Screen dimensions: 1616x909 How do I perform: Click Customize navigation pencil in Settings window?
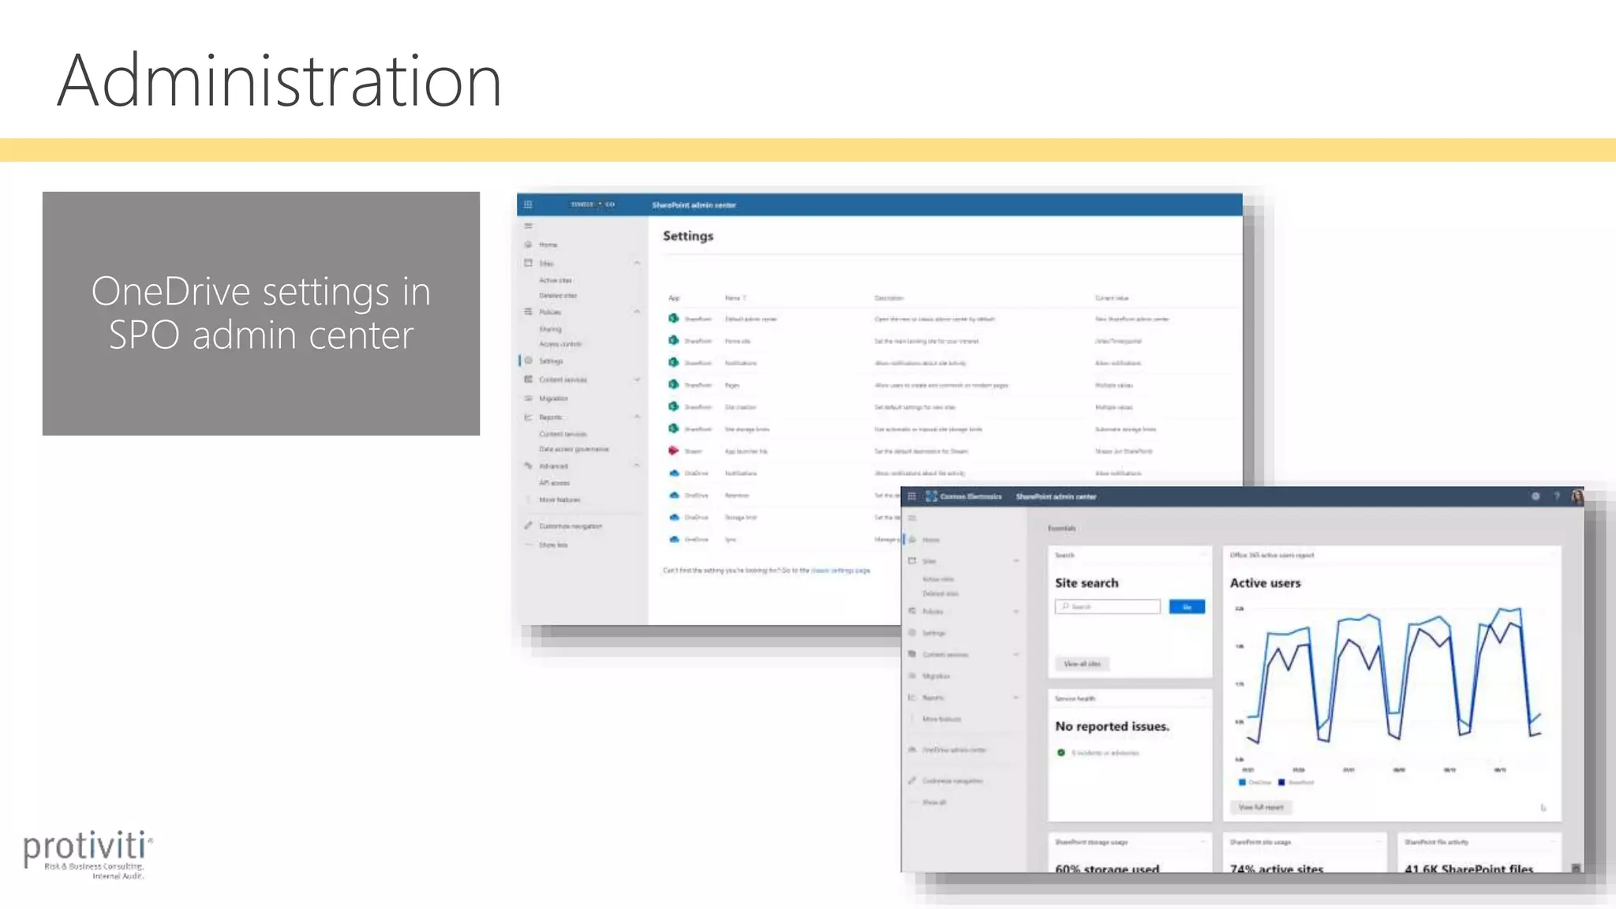[528, 526]
